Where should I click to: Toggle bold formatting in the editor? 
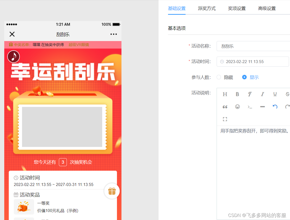(x=237, y=94)
